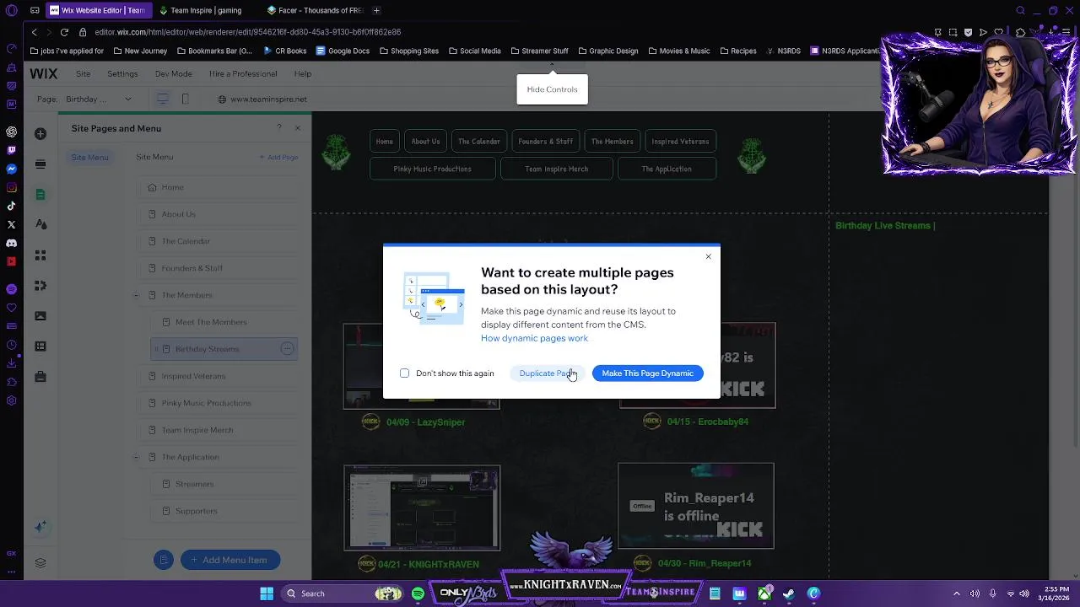The height and width of the screenshot is (607, 1080).
Task: Open TikTok icon in browser sidebar
Action: (x=12, y=206)
